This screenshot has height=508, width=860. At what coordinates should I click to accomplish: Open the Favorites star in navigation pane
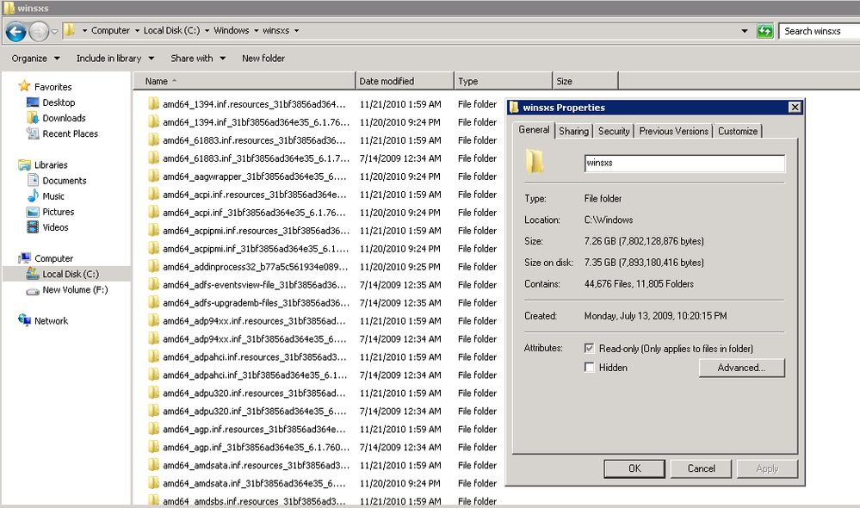point(24,86)
